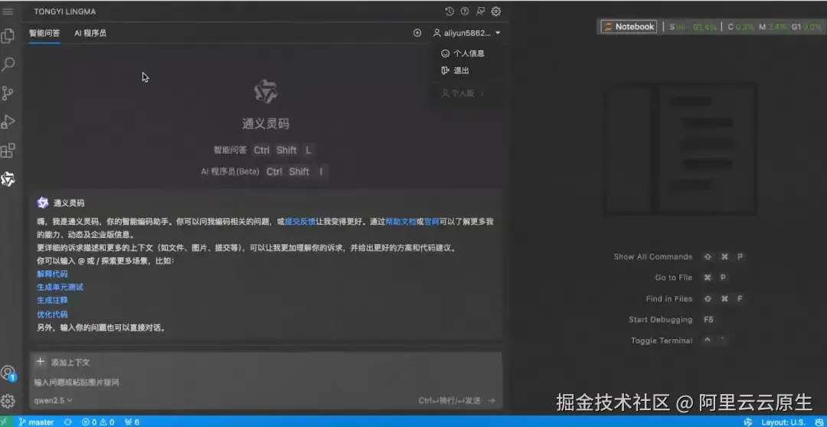Open the 帮助文档 link
Viewport: 827px width, 427px height.
pos(400,222)
